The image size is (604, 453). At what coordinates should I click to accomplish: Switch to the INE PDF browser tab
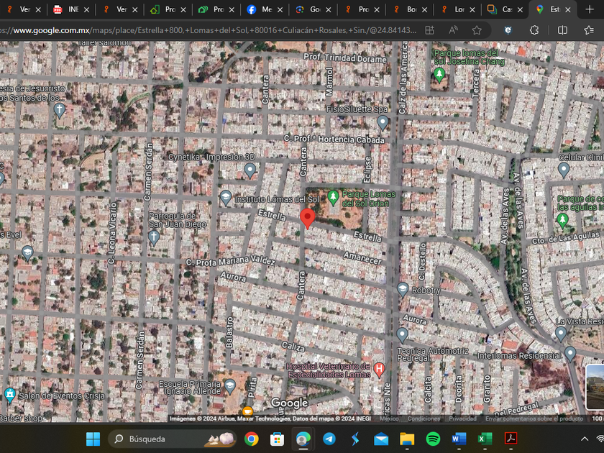point(70,9)
